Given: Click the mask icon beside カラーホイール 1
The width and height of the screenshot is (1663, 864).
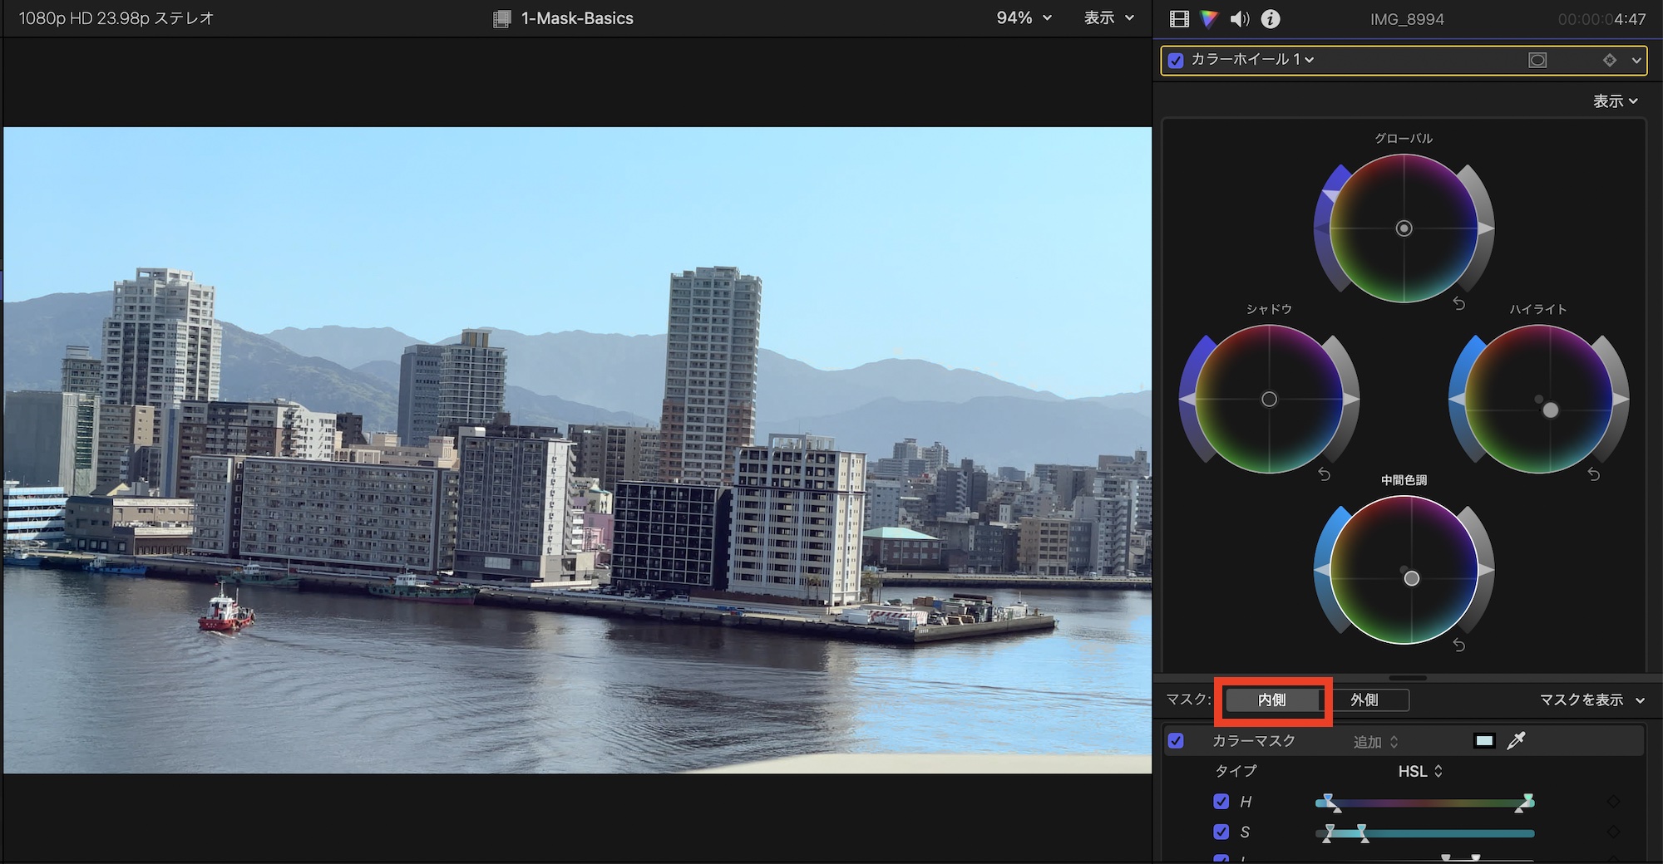Looking at the screenshot, I should pyautogui.click(x=1537, y=60).
